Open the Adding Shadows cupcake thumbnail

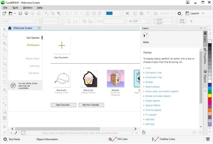88,78
